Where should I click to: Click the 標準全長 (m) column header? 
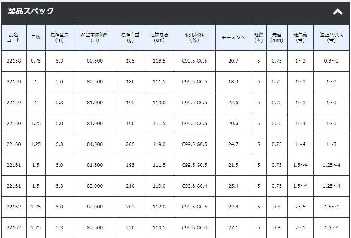[59, 37]
